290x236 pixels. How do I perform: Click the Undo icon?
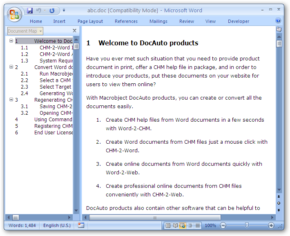38,11
